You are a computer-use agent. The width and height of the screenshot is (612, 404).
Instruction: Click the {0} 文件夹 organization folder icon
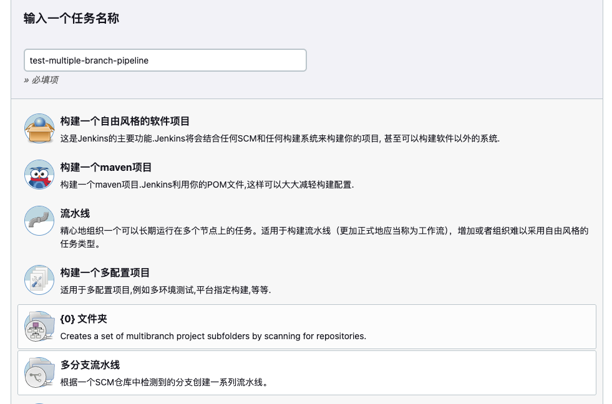[39, 326]
